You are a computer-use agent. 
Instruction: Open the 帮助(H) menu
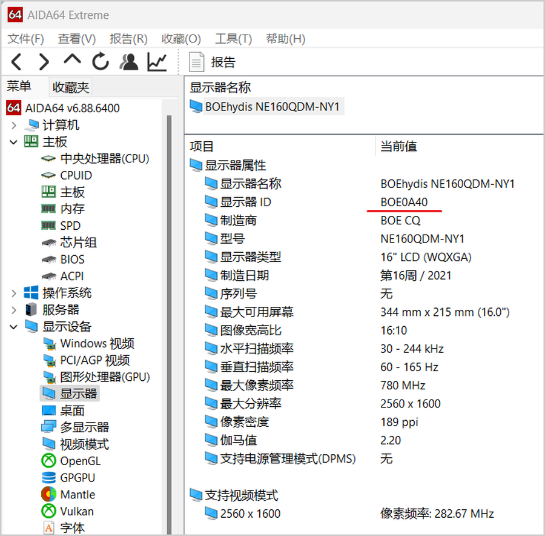pos(285,39)
